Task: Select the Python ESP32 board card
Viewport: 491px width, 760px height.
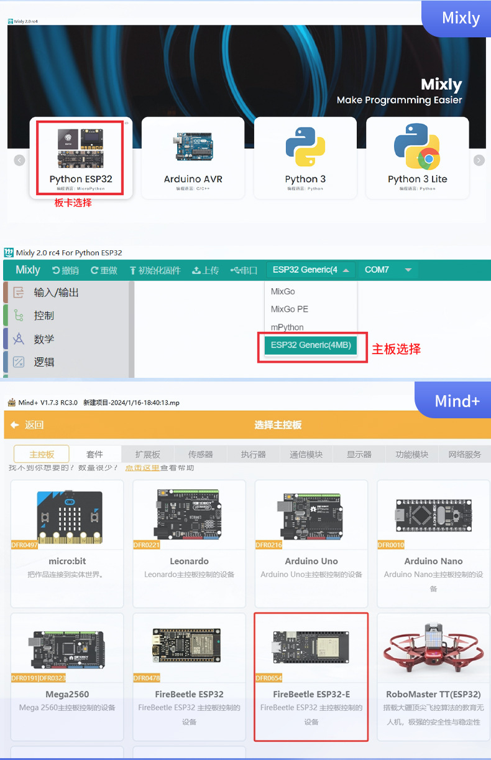Action: [x=81, y=158]
